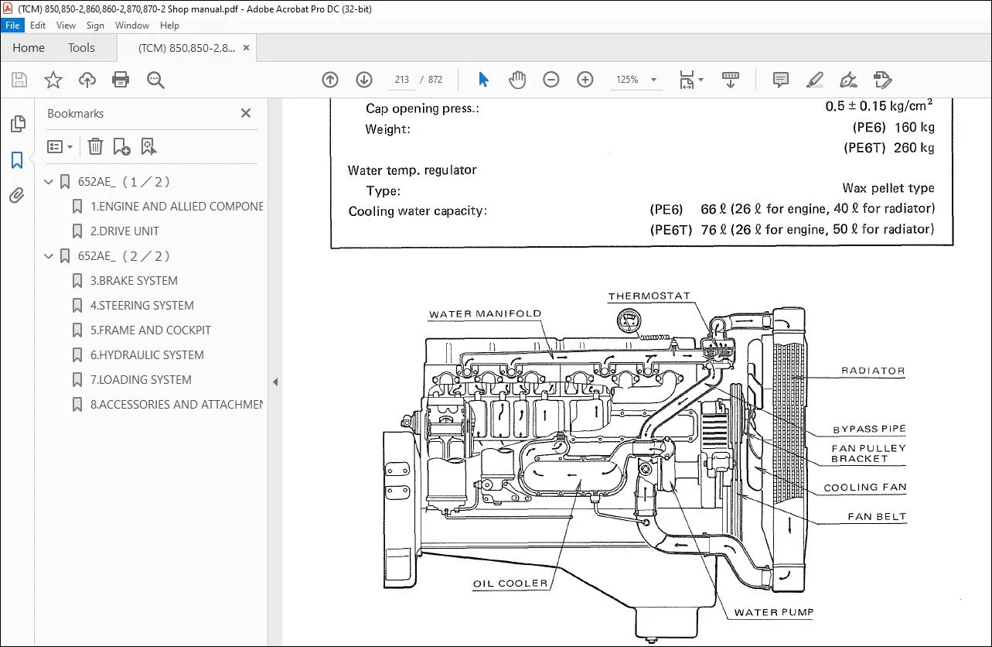Open bookmark 4.STEERING SYSTEM

(142, 306)
